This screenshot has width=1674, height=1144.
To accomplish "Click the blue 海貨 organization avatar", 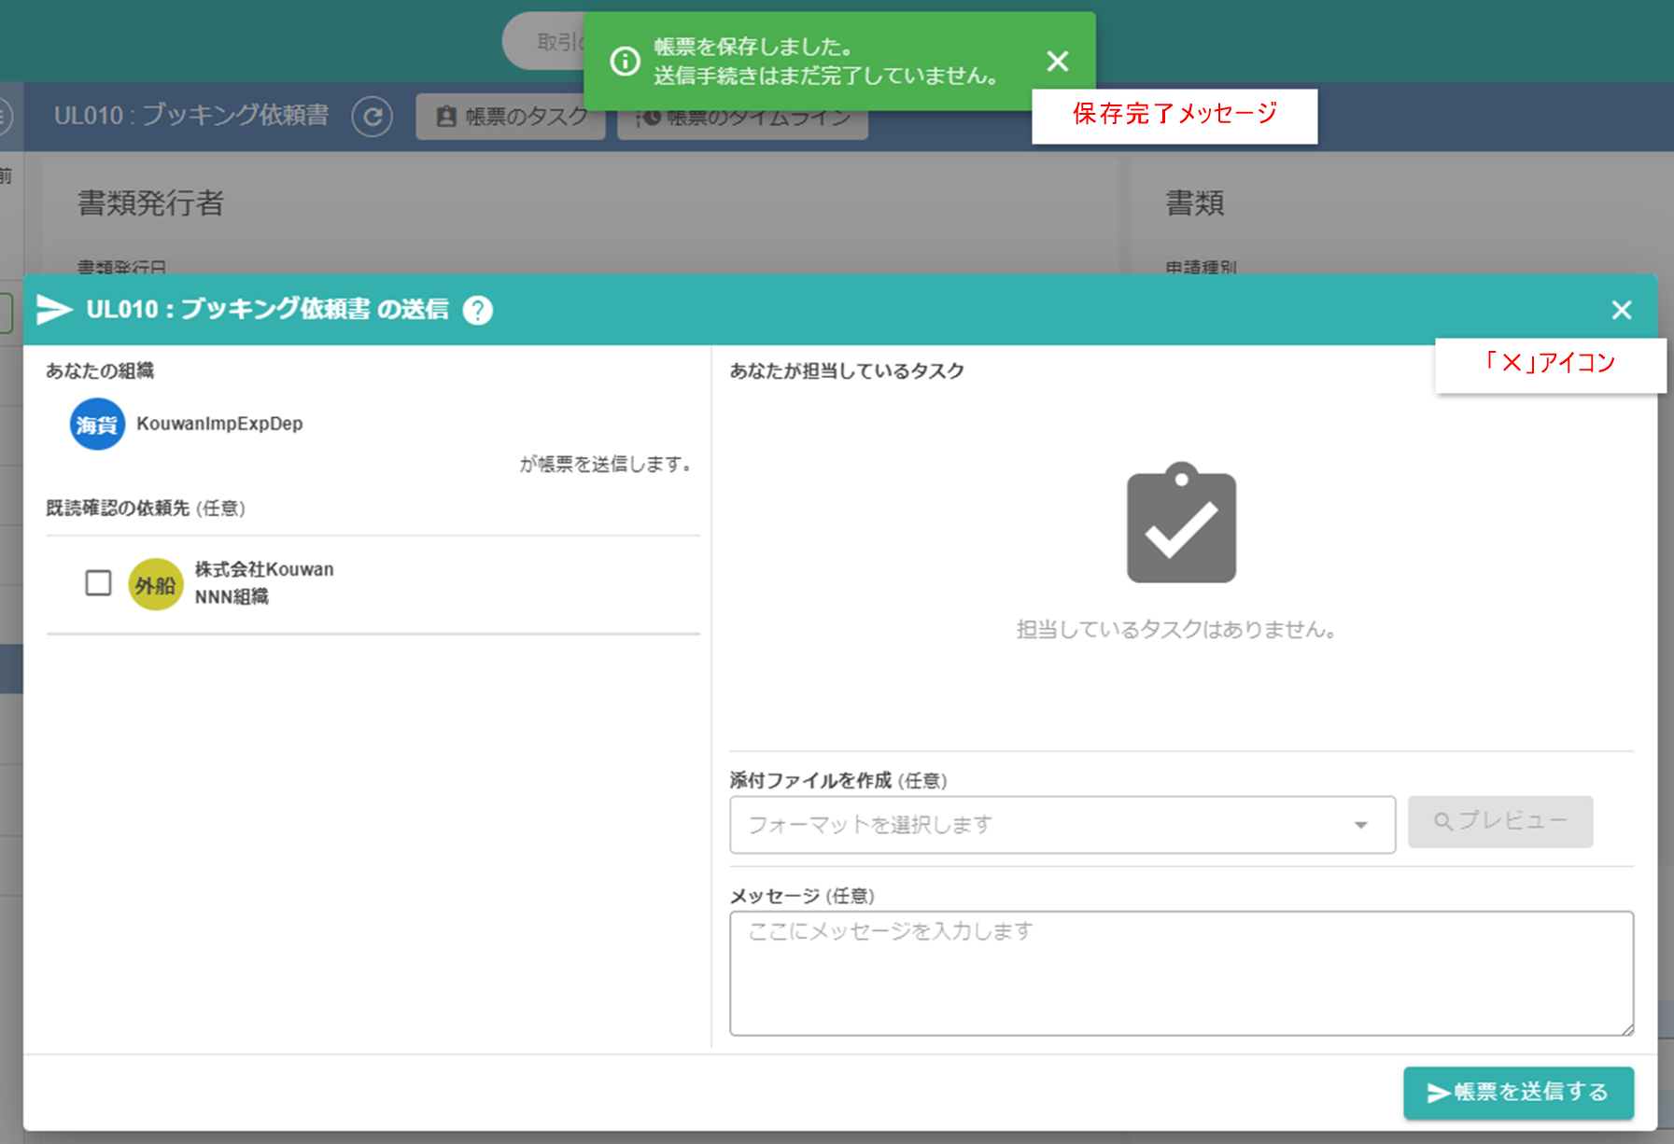I will click(97, 425).
